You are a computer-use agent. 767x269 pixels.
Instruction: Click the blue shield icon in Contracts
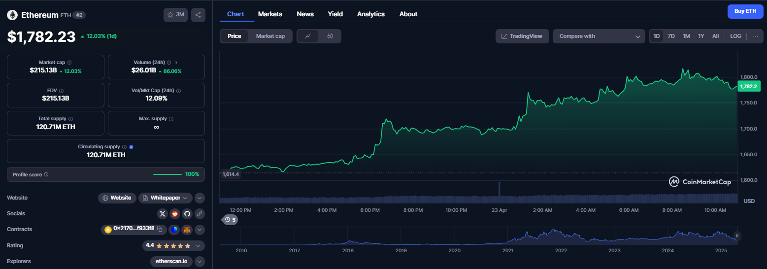click(x=174, y=230)
